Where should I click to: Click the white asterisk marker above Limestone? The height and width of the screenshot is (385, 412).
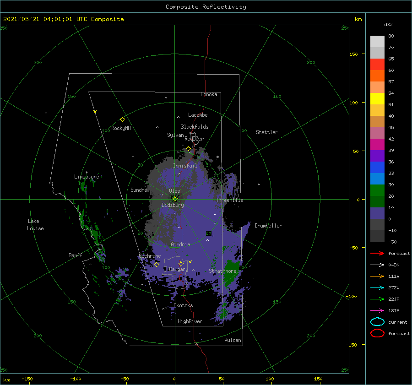point(87,173)
